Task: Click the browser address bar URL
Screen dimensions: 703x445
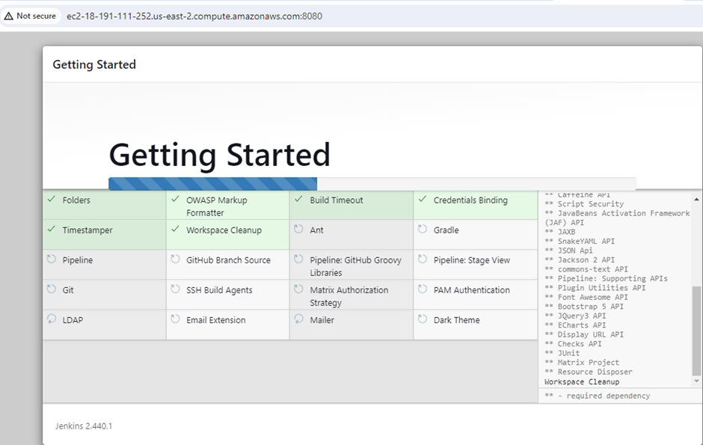Action: pyautogui.click(x=194, y=16)
